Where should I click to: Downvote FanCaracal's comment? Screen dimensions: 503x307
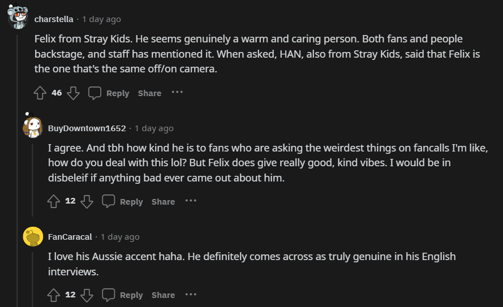87,295
